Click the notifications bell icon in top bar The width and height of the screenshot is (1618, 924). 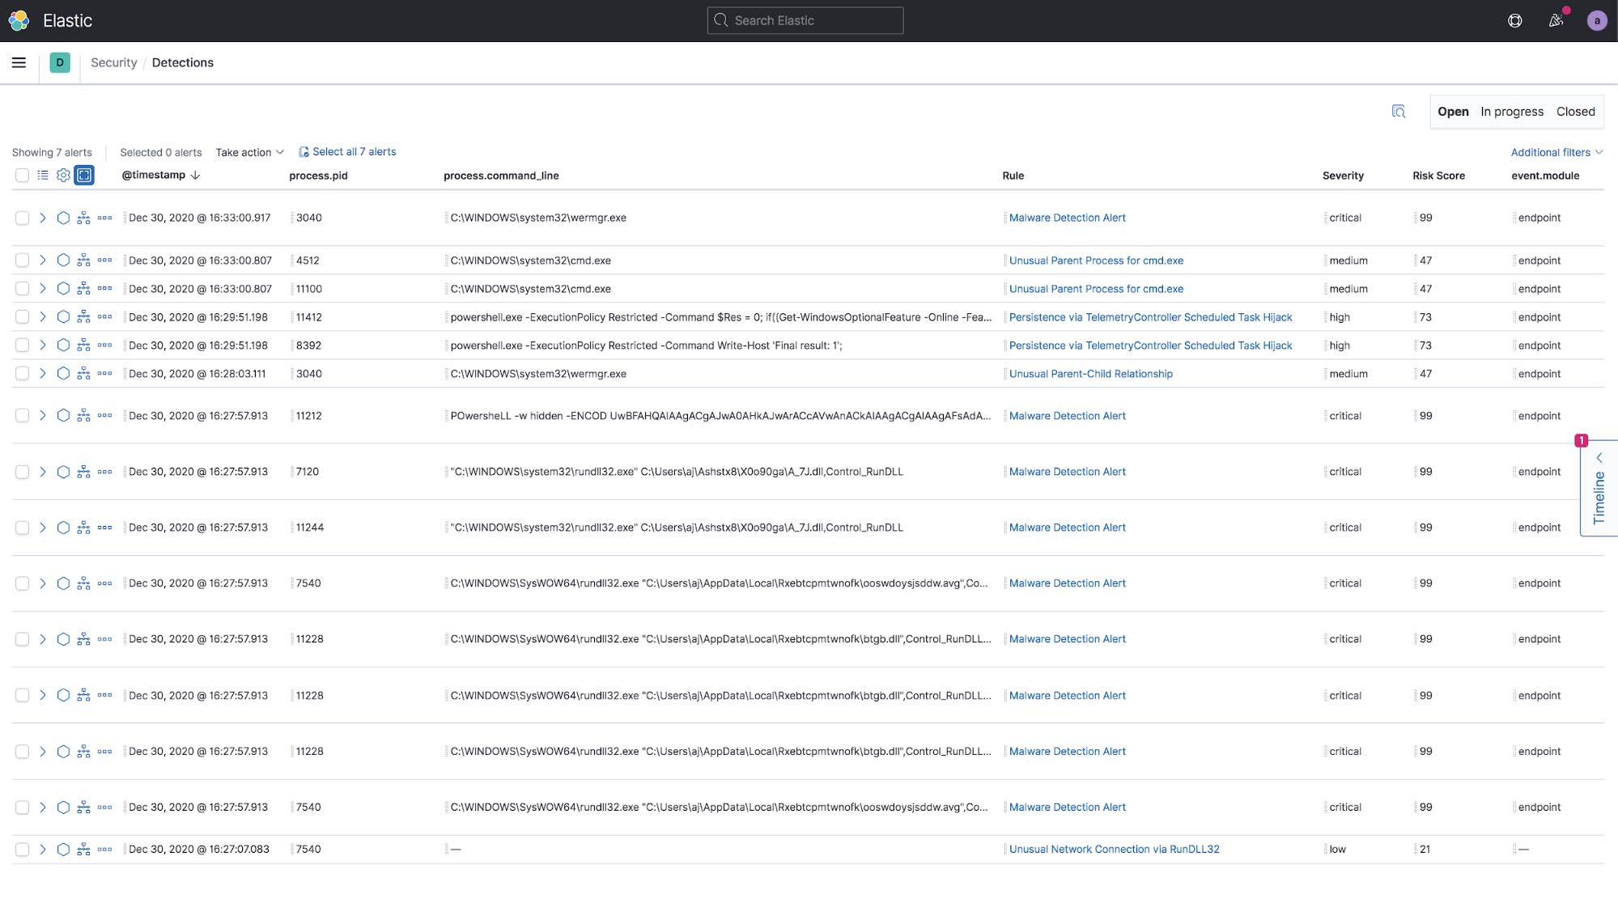pos(1553,20)
